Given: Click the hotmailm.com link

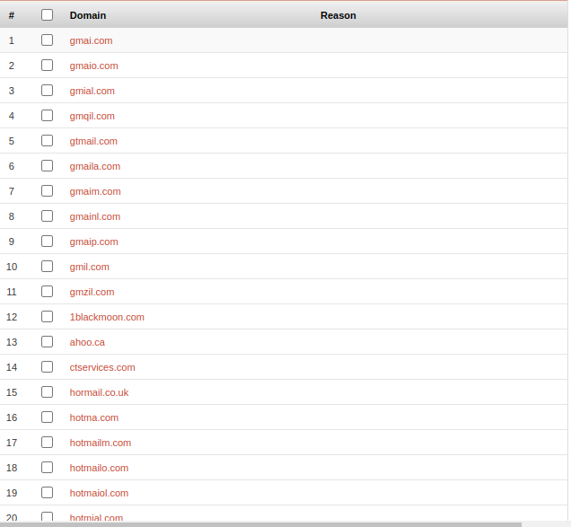Looking at the screenshot, I should tap(101, 443).
